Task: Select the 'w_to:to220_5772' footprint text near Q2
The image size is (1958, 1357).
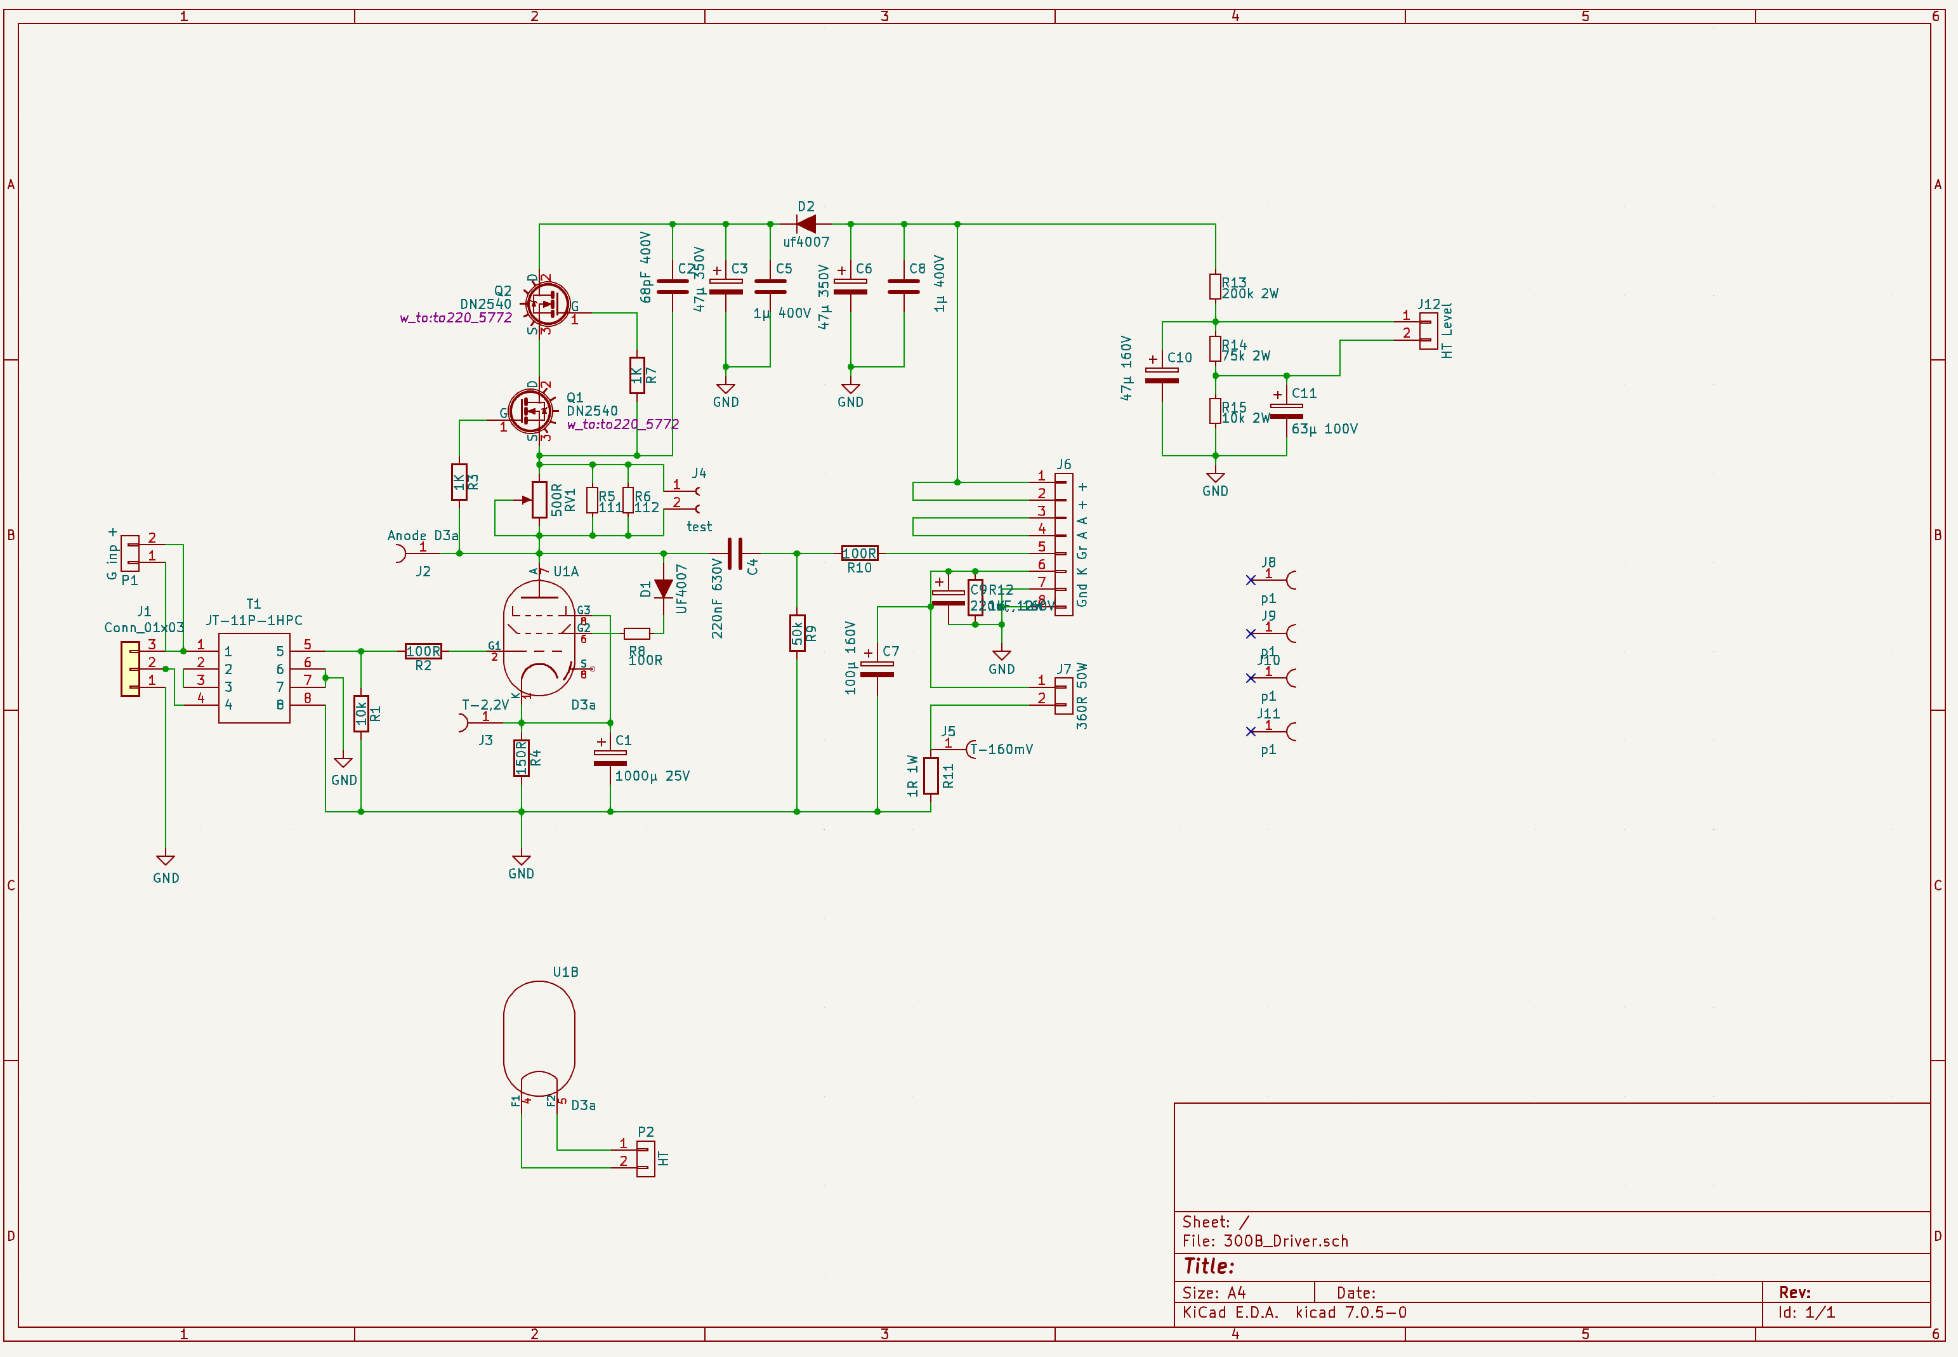Action: pos(456,318)
